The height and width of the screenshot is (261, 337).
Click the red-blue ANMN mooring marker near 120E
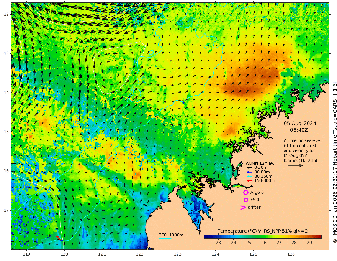59,238
